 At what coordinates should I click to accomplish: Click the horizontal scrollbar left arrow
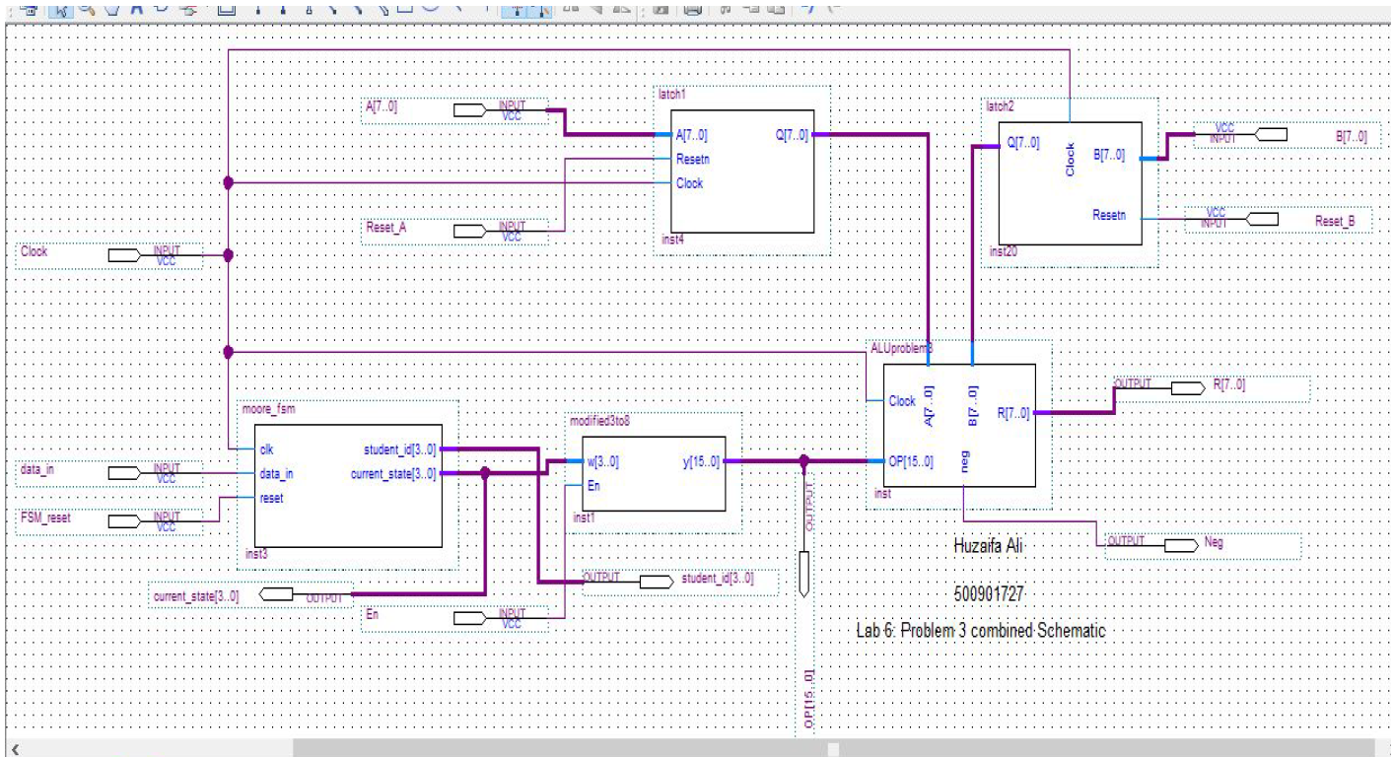tap(14, 749)
